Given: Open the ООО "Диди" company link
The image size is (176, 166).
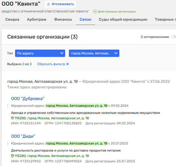Looking at the screenshot, I should pos(23,136).
